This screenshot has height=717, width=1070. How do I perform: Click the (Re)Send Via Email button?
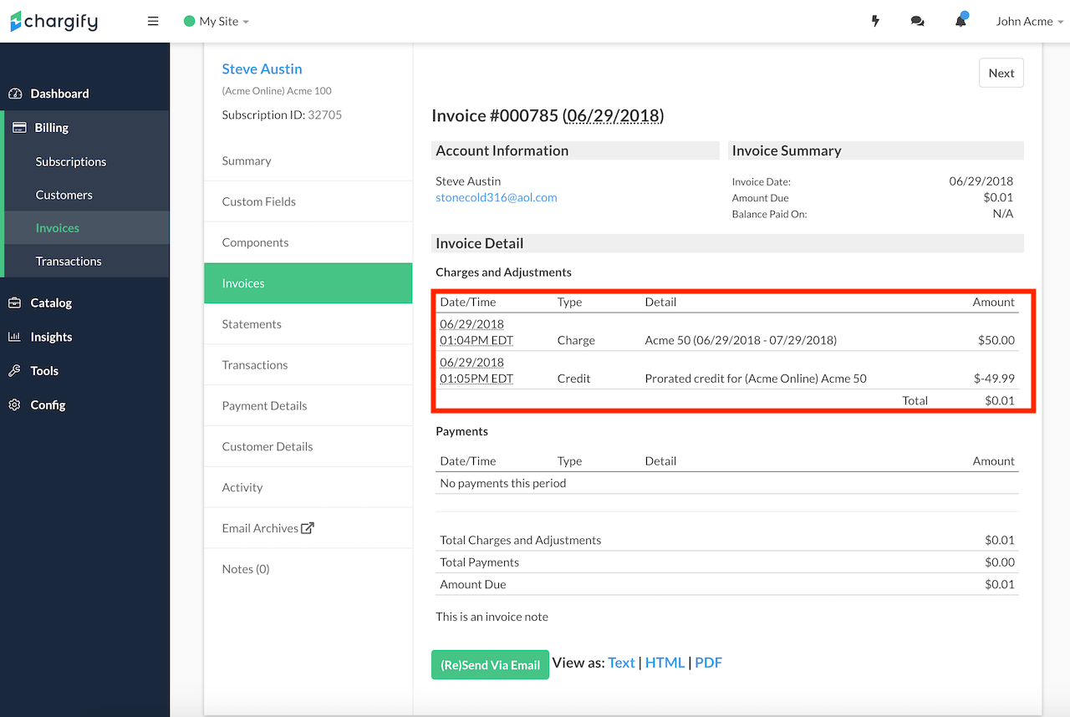coord(490,665)
